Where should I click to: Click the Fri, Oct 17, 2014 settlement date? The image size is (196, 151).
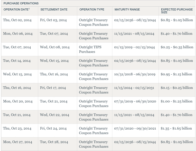click(53, 88)
